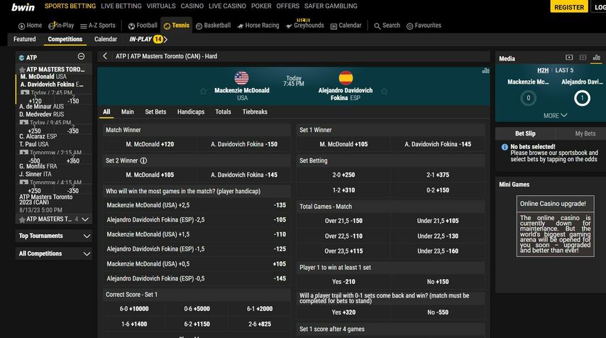Screen dimensions: 606x338
Task: Pick Set Betting 0-2 +150
Action: [438, 190]
